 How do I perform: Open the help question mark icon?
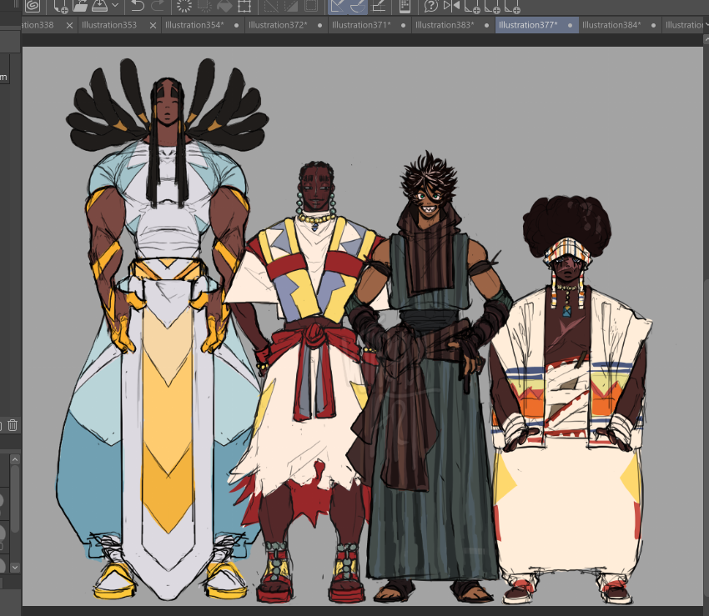tap(431, 6)
